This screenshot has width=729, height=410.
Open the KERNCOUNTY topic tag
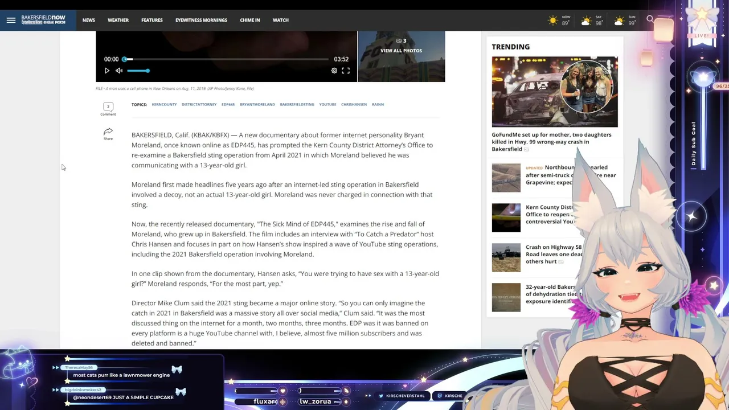[x=164, y=104]
